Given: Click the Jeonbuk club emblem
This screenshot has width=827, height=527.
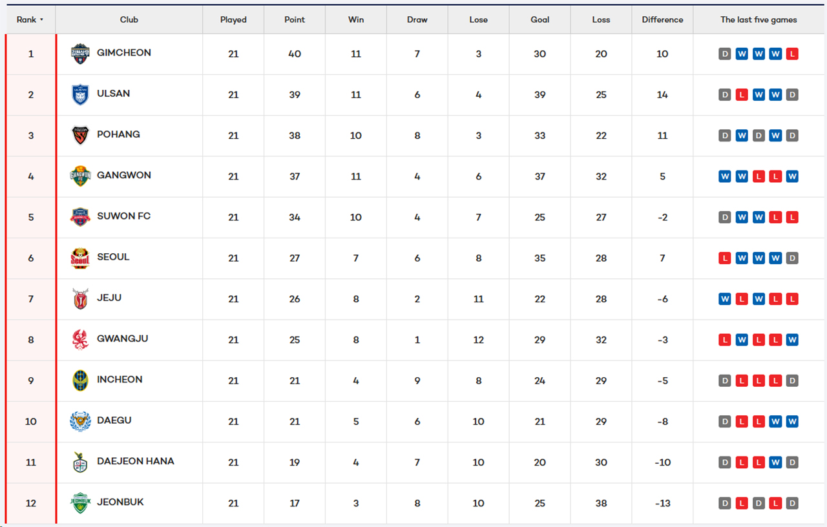Looking at the screenshot, I should tap(80, 502).
